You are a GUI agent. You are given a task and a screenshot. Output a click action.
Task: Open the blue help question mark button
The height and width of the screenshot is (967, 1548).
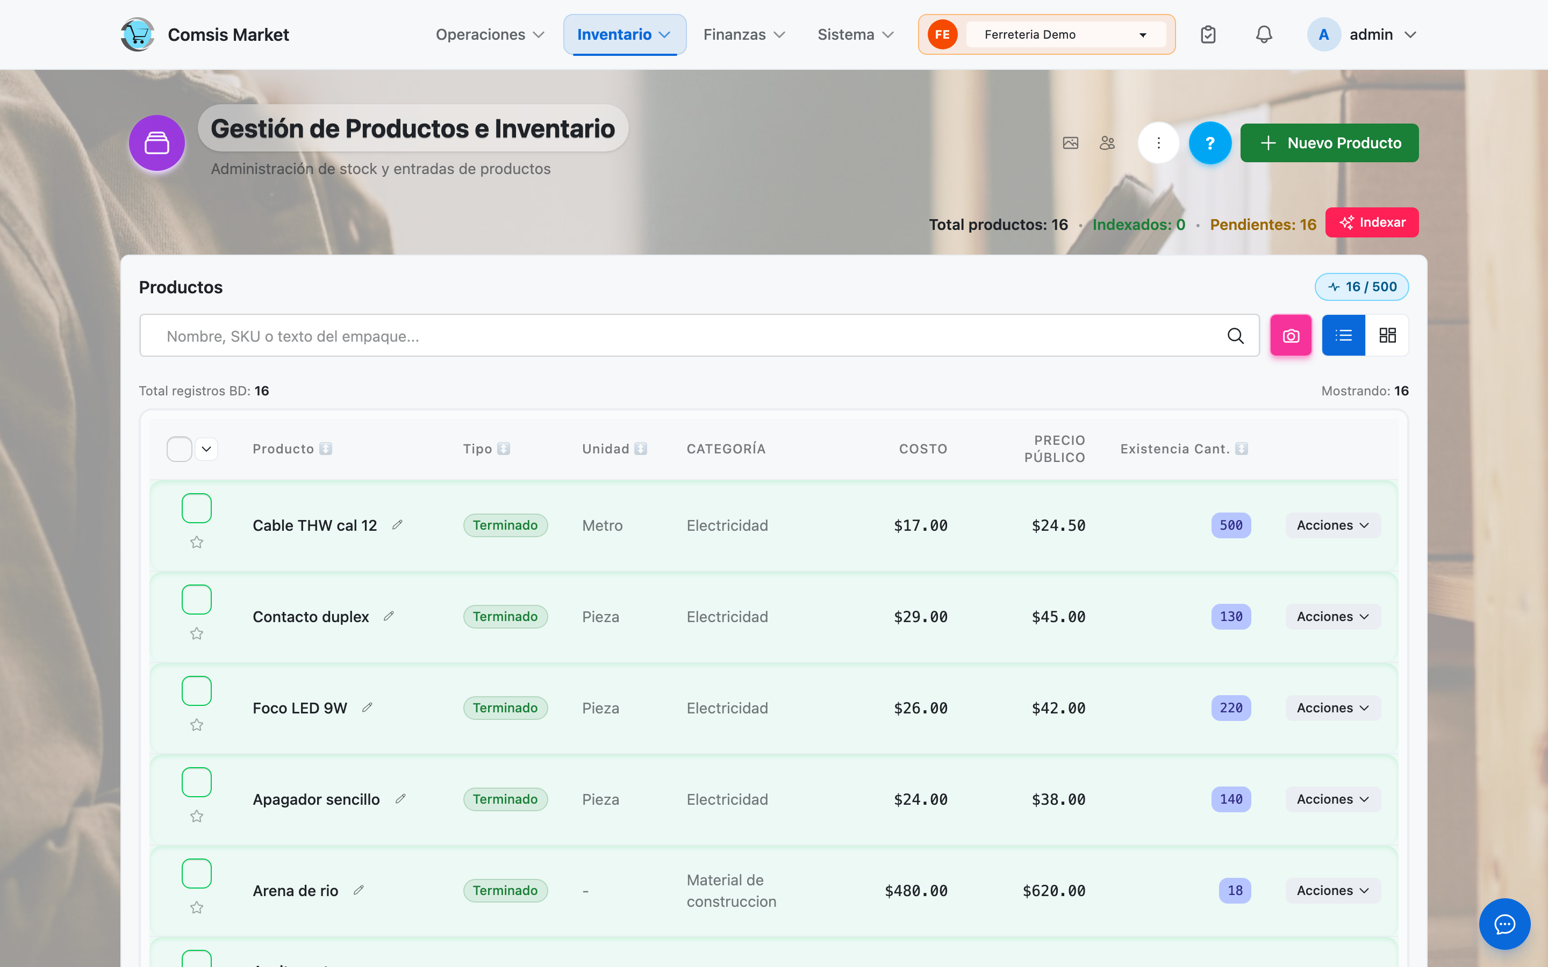[1210, 142]
